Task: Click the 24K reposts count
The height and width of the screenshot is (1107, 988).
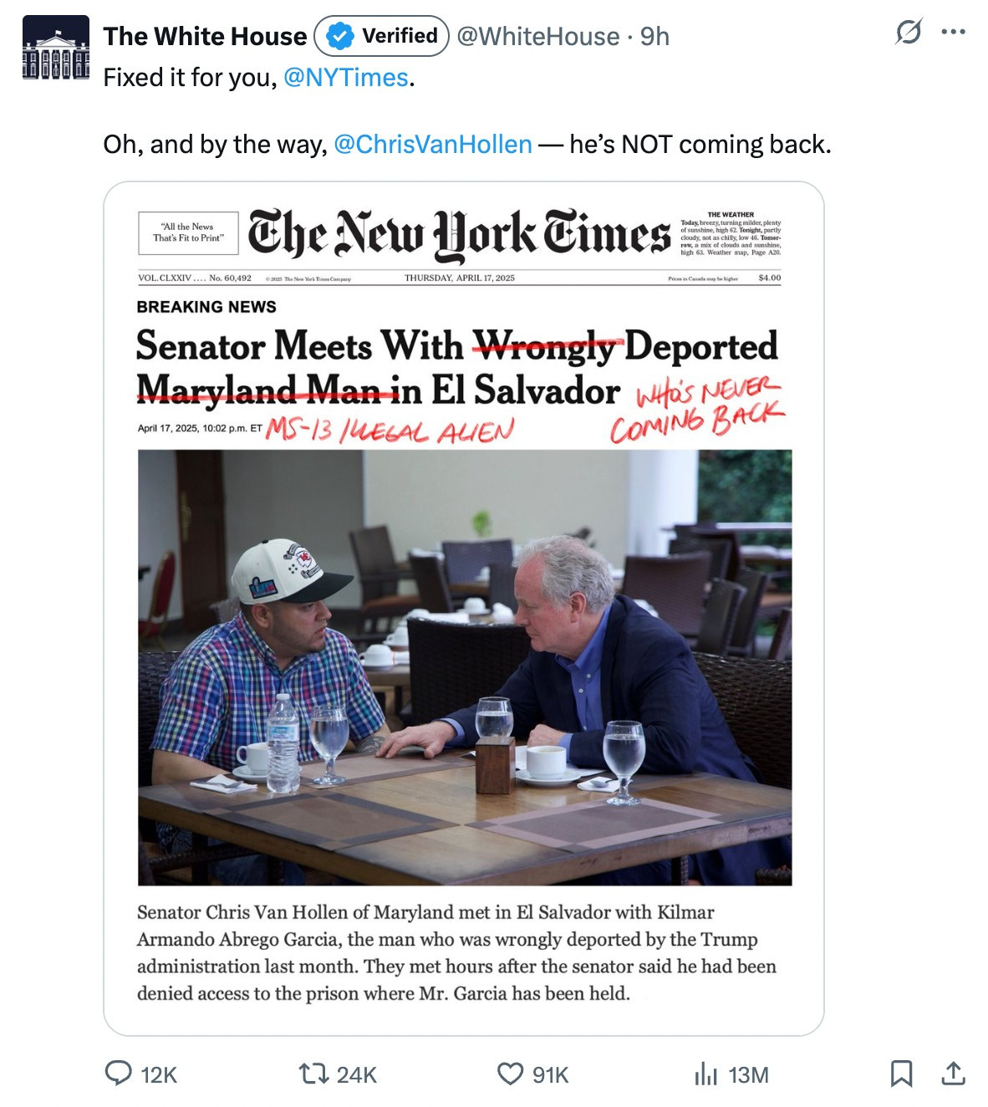Action: tap(357, 1074)
